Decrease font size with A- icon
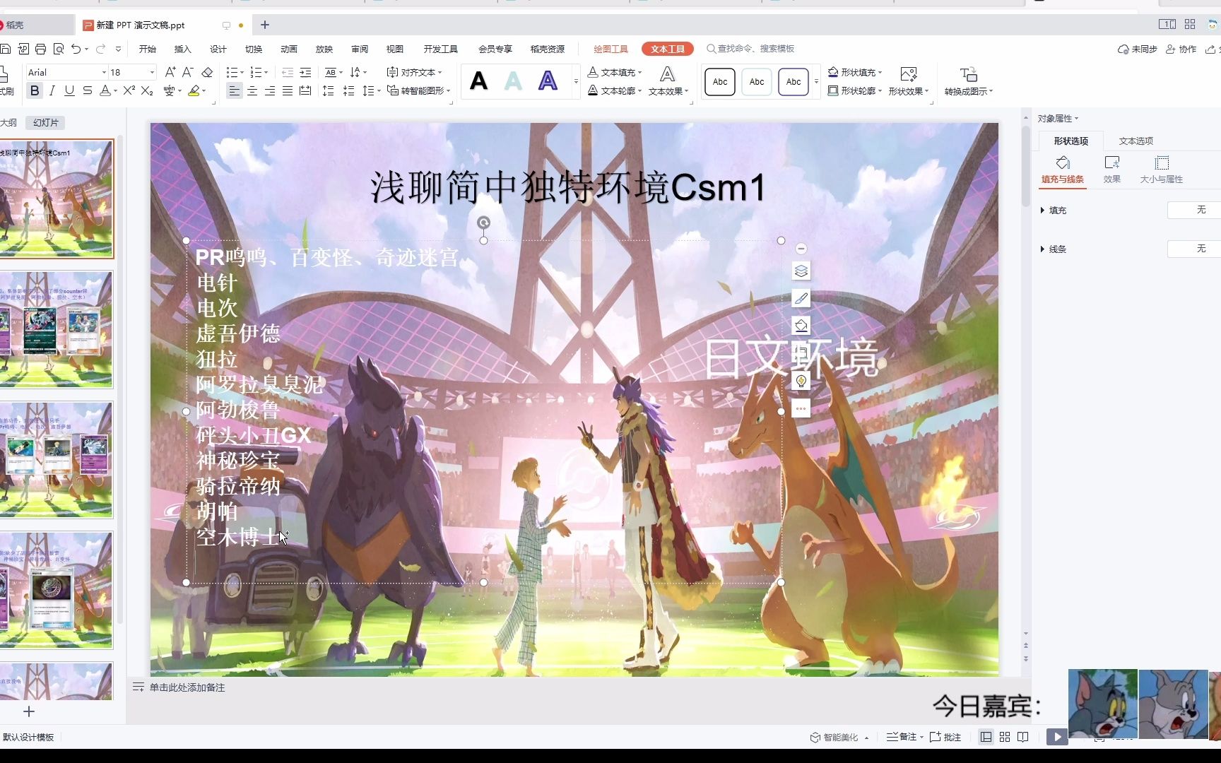This screenshot has width=1221, height=763. [188, 72]
